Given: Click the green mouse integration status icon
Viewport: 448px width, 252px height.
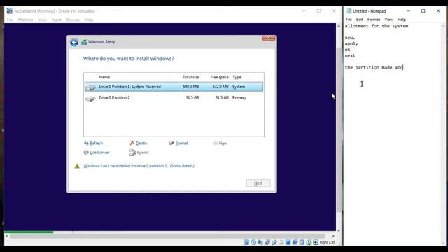Looking at the screenshot, I should (x=309, y=242).
